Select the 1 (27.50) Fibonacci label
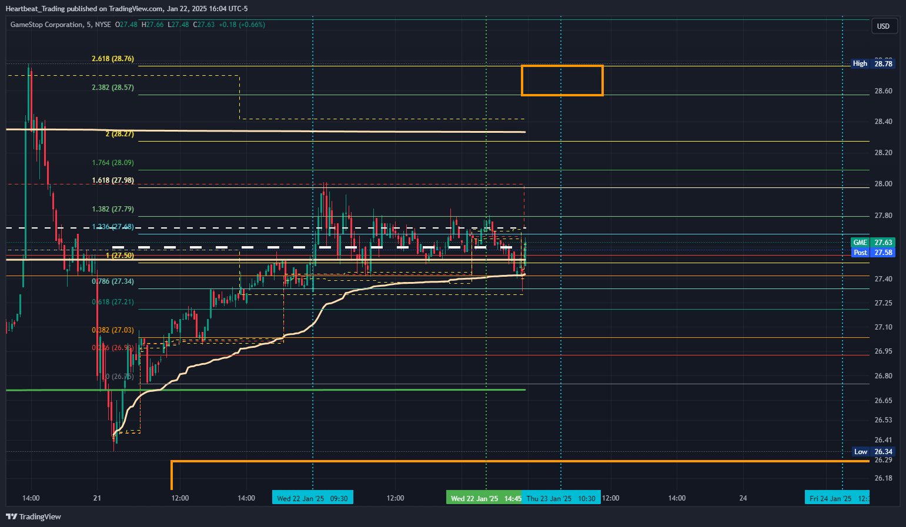Screen dimensions: 906x527 point(120,256)
